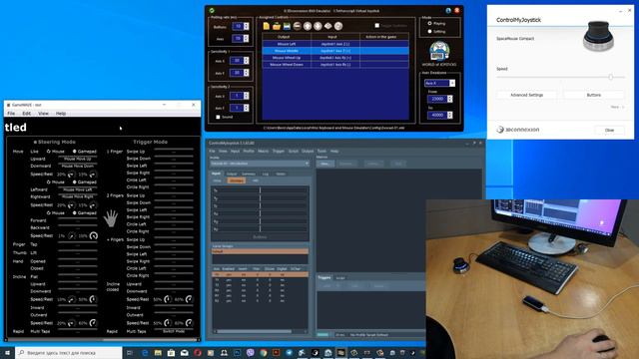Click the new file icon in emulator toolbar

pos(267,26)
